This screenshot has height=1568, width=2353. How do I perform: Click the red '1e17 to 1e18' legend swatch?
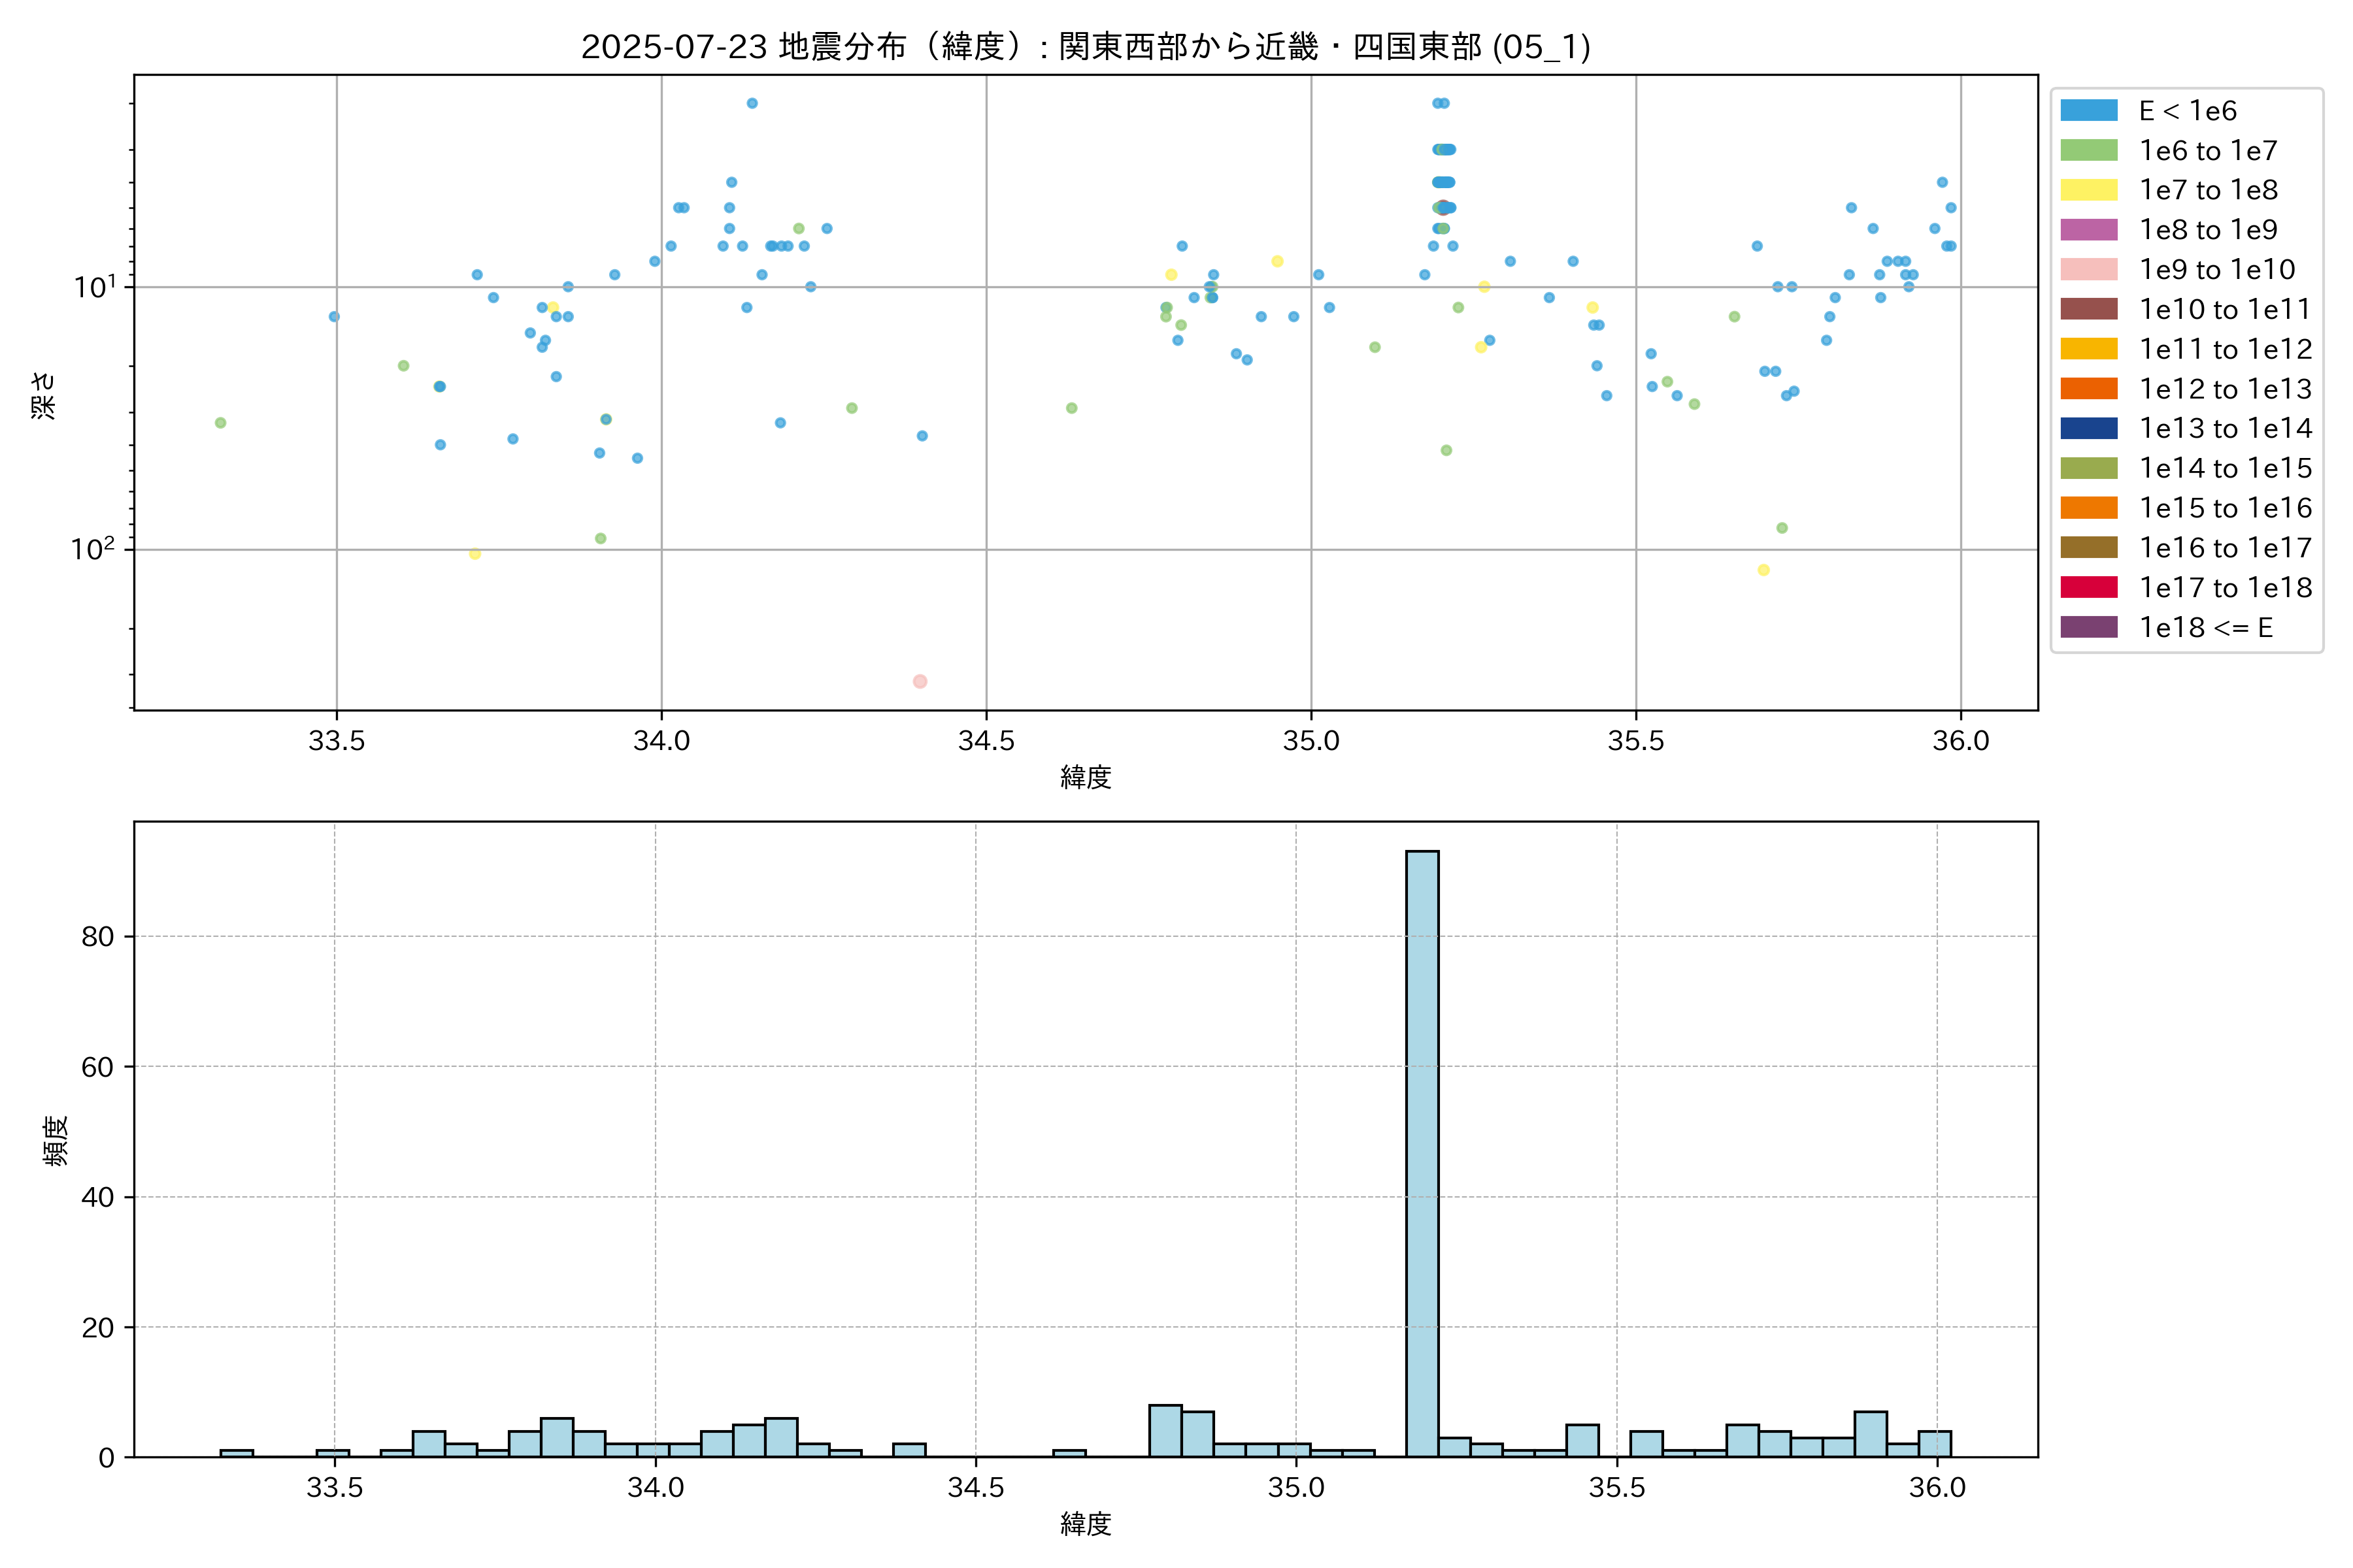(x=2088, y=587)
